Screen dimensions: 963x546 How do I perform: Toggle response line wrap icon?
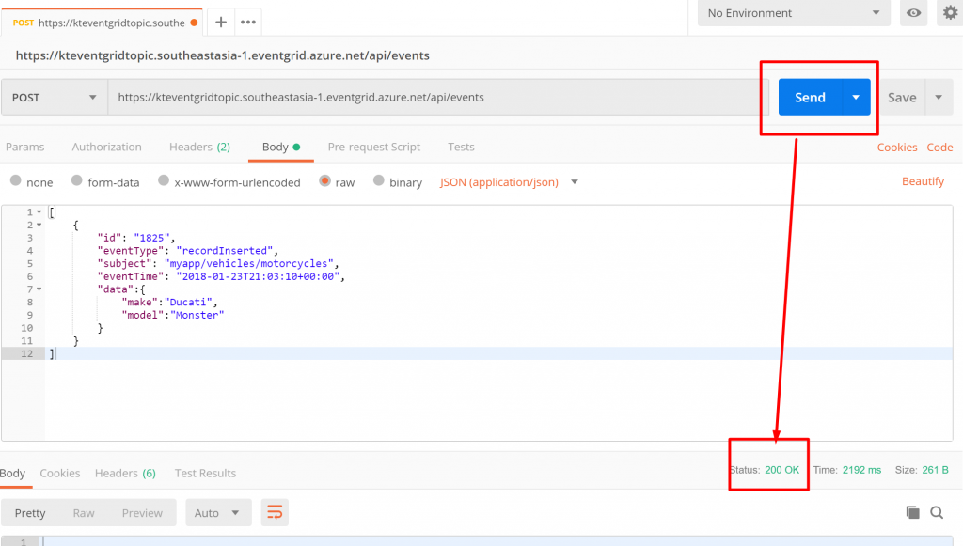(275, 512)
